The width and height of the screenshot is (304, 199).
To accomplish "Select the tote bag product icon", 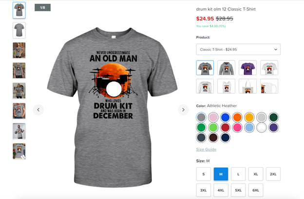I will (x=247, y=86).
